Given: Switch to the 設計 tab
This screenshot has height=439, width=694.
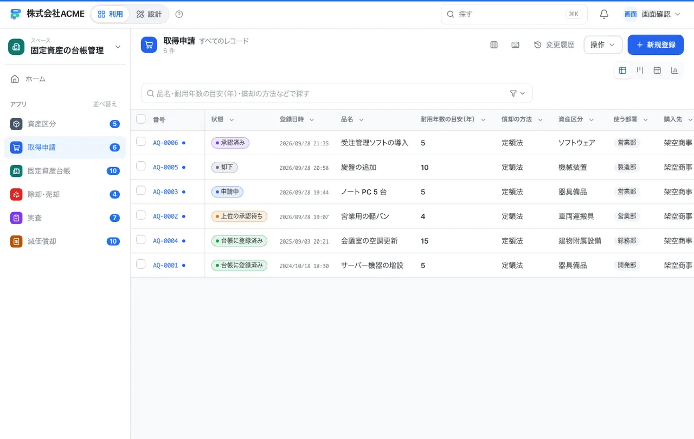Looking at the screenshot, I should pos(149,14).
